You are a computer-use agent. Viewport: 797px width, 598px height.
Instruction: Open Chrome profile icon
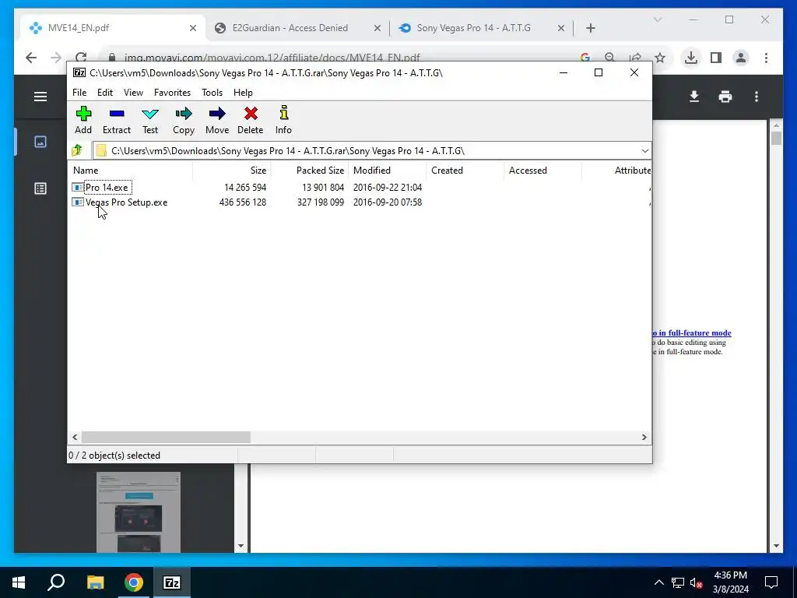pyautogui.click(x=741, y=58)
